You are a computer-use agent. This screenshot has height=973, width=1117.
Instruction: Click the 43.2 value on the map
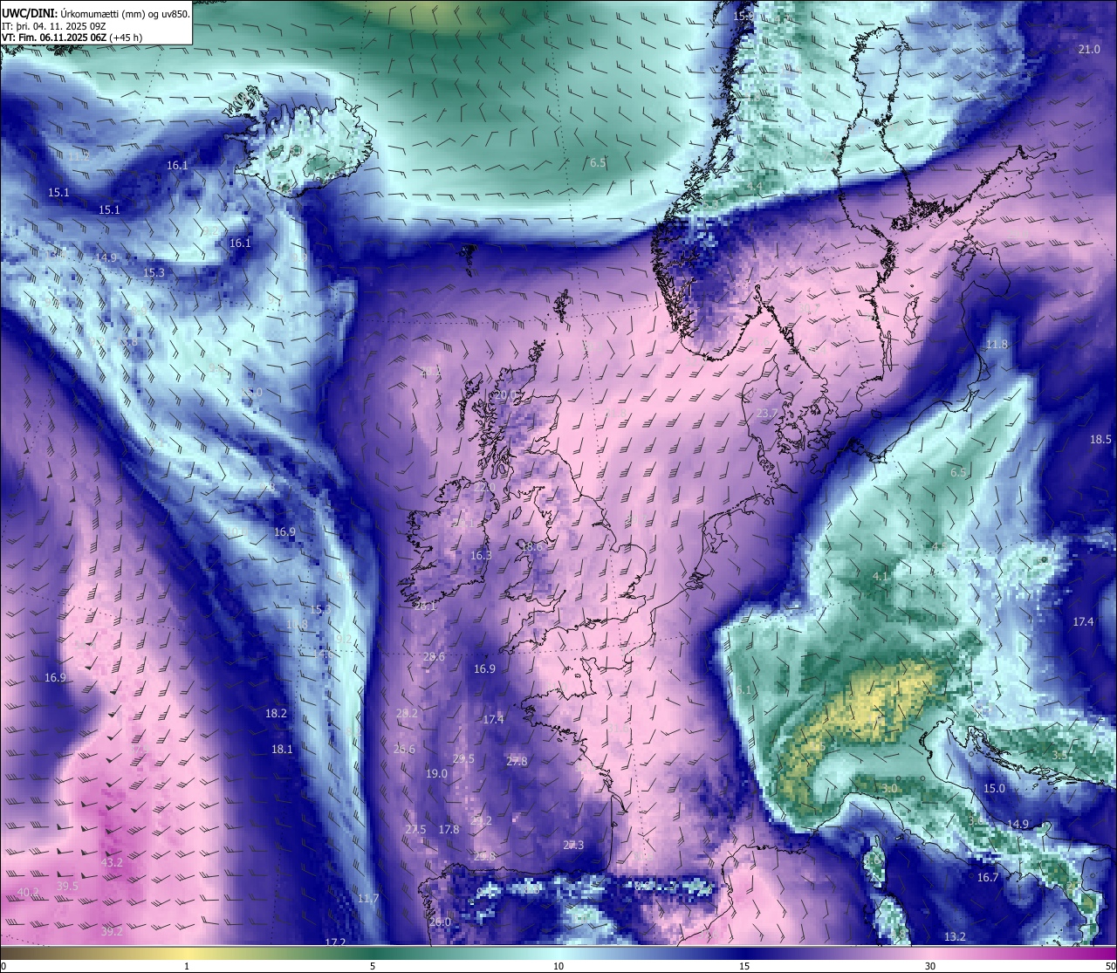pos(112,862)
